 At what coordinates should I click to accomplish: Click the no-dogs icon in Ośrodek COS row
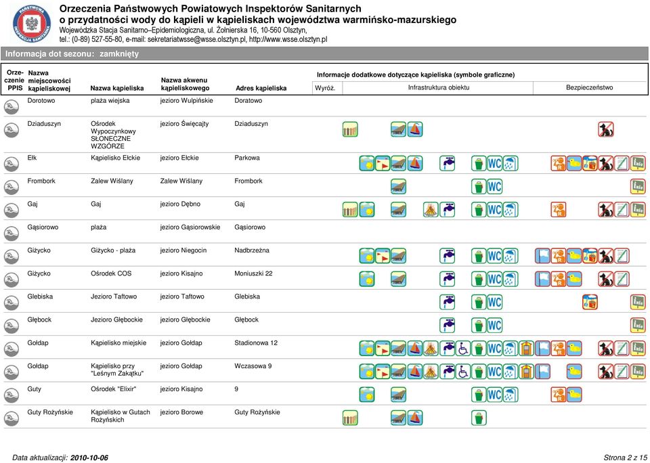click(606, 279)
